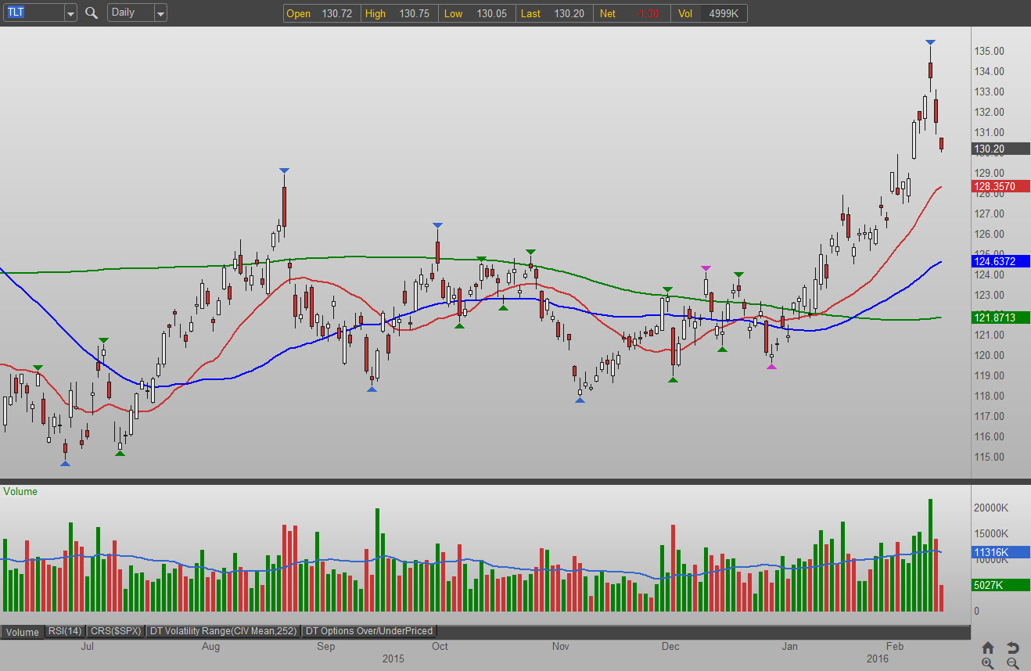This screenshot has height=671, width=1031.
Task: Click the red 128.3570 moving average label
Action: pyautogui.click(x=1000, y=187)
